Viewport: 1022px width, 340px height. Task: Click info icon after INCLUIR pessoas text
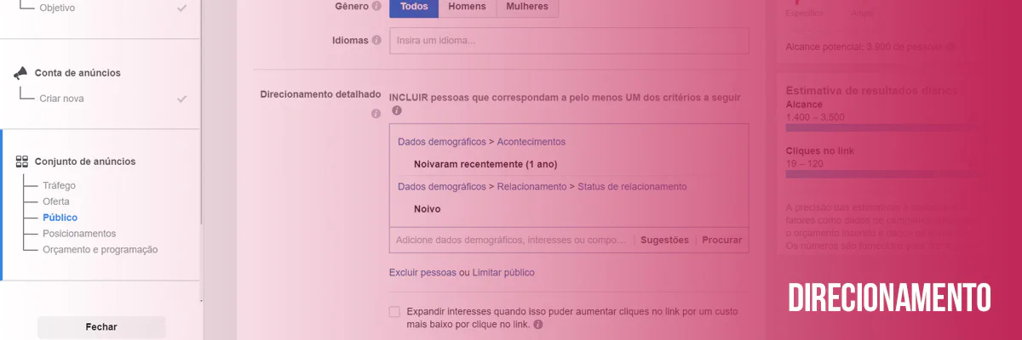click(396, 111)
